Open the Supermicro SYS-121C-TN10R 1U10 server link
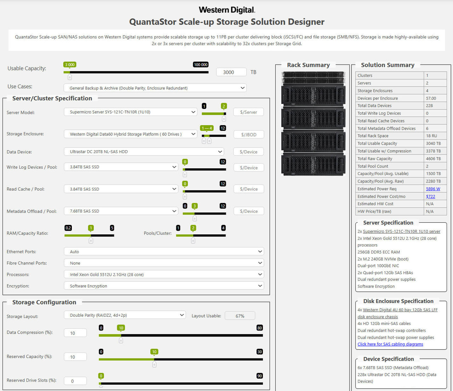 point(402,231)
